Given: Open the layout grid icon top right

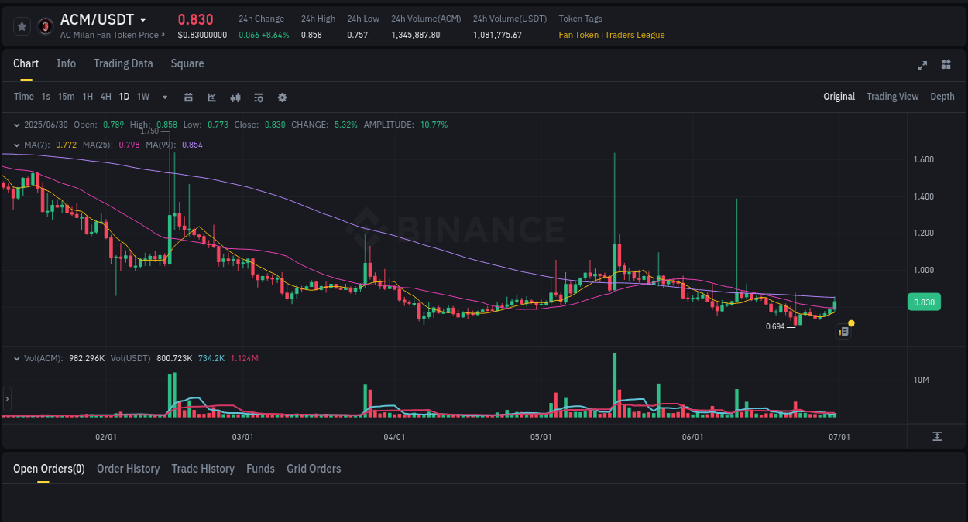Looking at the screenshot, I should click(946, 66).
